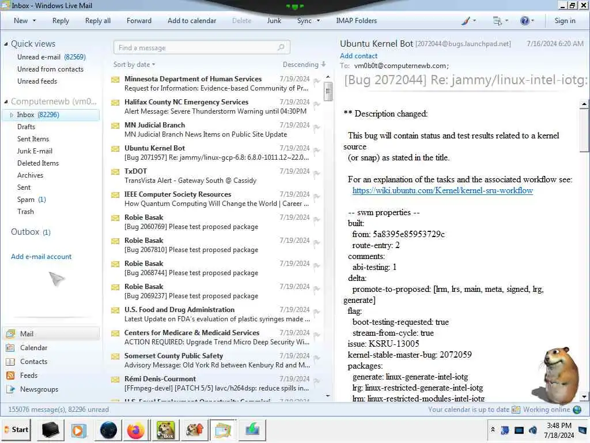Open the Contacts view

point(33,362)
